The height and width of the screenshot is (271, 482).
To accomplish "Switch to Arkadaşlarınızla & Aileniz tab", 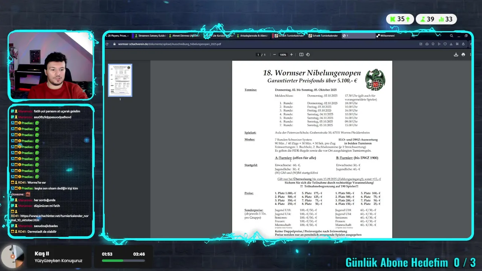I will [252, 36].
